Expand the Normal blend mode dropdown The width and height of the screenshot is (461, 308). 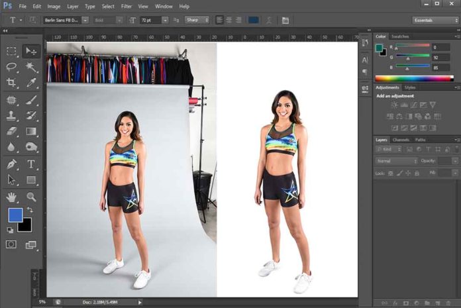coord(396,161)
